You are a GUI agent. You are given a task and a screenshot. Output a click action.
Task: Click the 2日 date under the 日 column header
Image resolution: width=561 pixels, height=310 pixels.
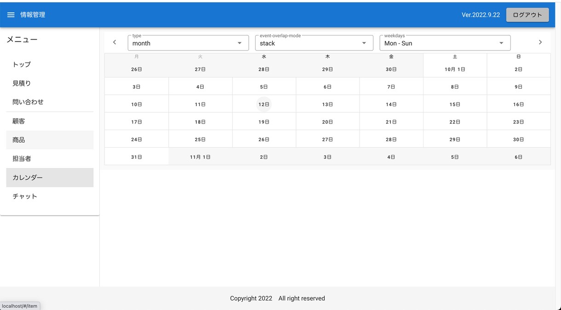(x=519, y=69)
